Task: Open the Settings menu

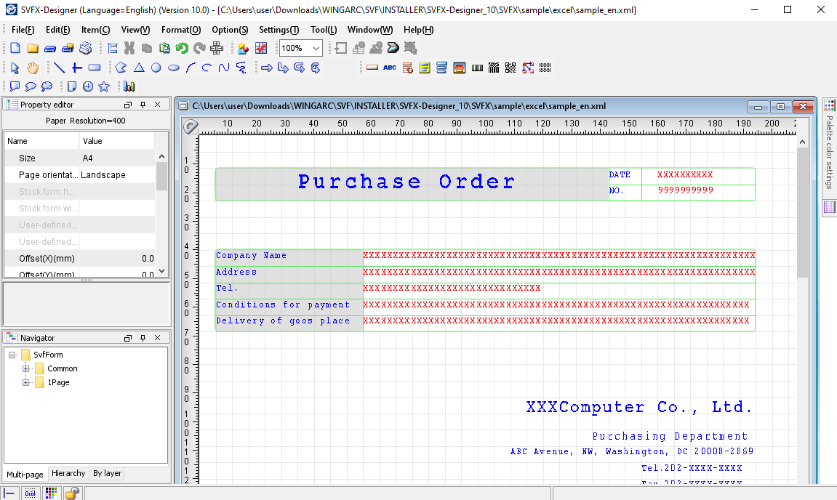Action: point(279,30)
